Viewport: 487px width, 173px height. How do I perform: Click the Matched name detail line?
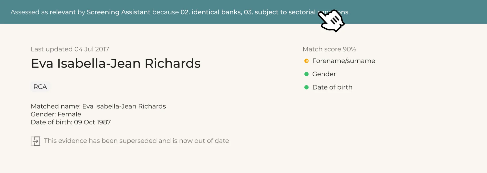pos(98,106)
